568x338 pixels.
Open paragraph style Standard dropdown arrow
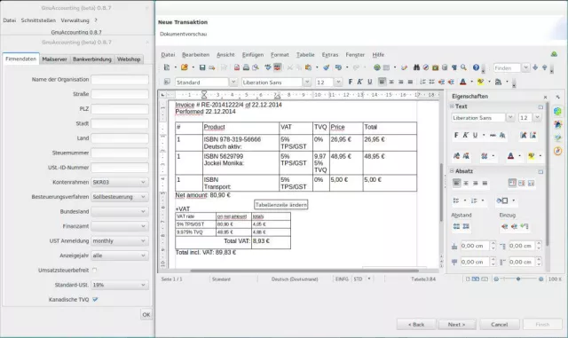coord(233,83)
